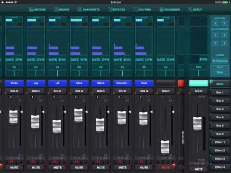Image resolution: width=231 pixels, height=173 pixels.
Task: Solo the Alice channel
Action: (79, 91)
